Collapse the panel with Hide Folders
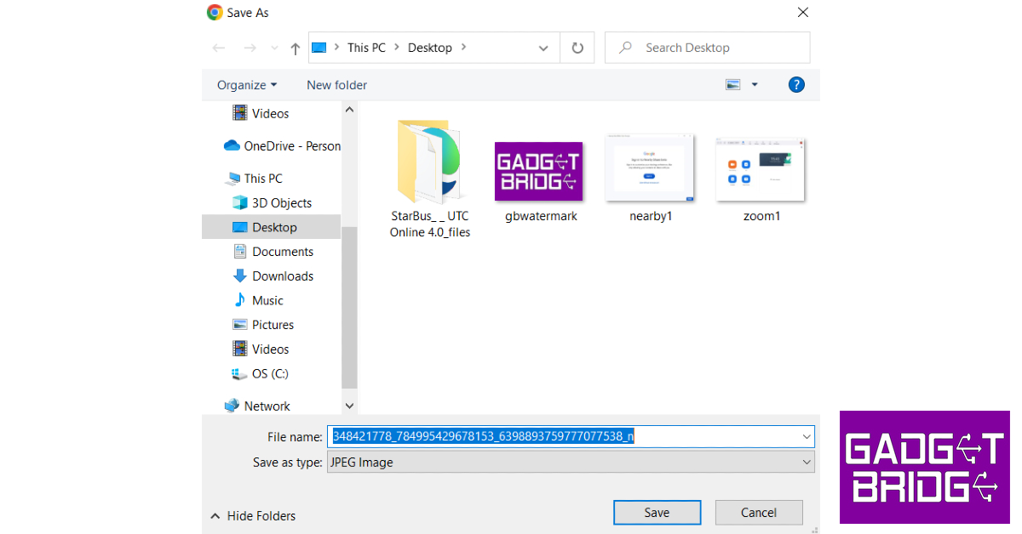The width and height of the screenshot is (1022, 534). tap(253, 516)
